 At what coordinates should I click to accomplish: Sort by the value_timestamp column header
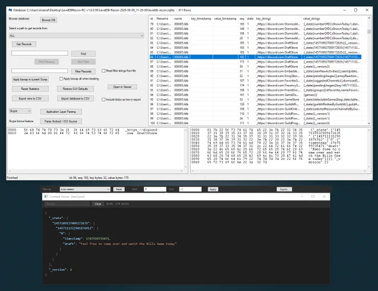pos(225,18)
